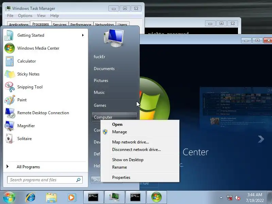
Task: Switch to the Processes tab in Task Manager
Action: [x=40, y=24]
